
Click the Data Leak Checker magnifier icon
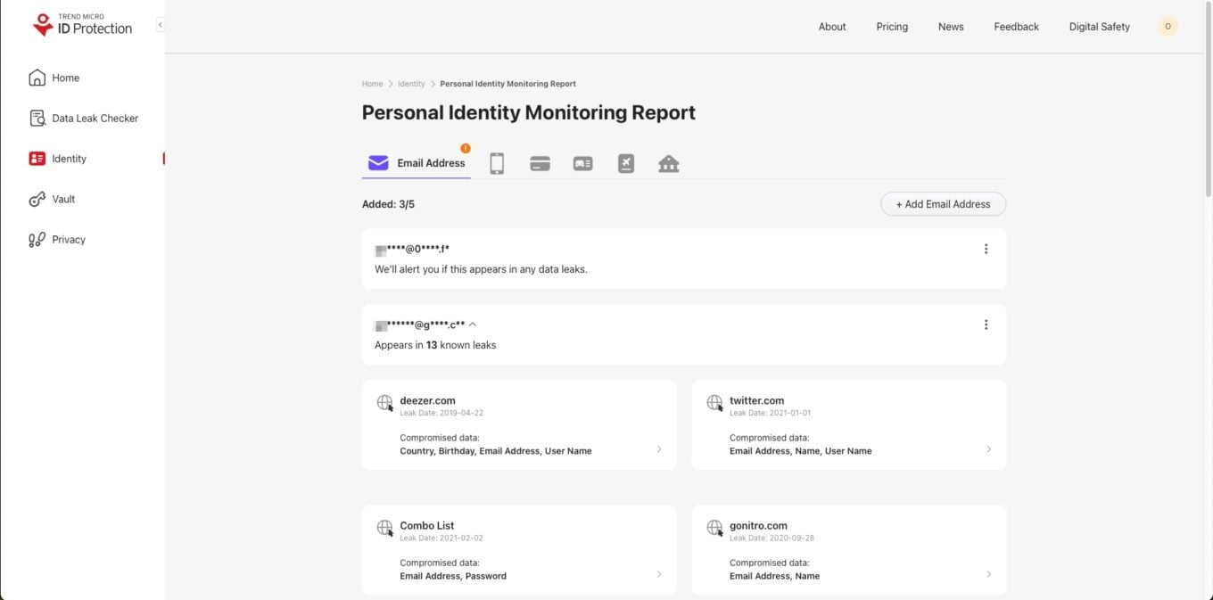[37, 118]
